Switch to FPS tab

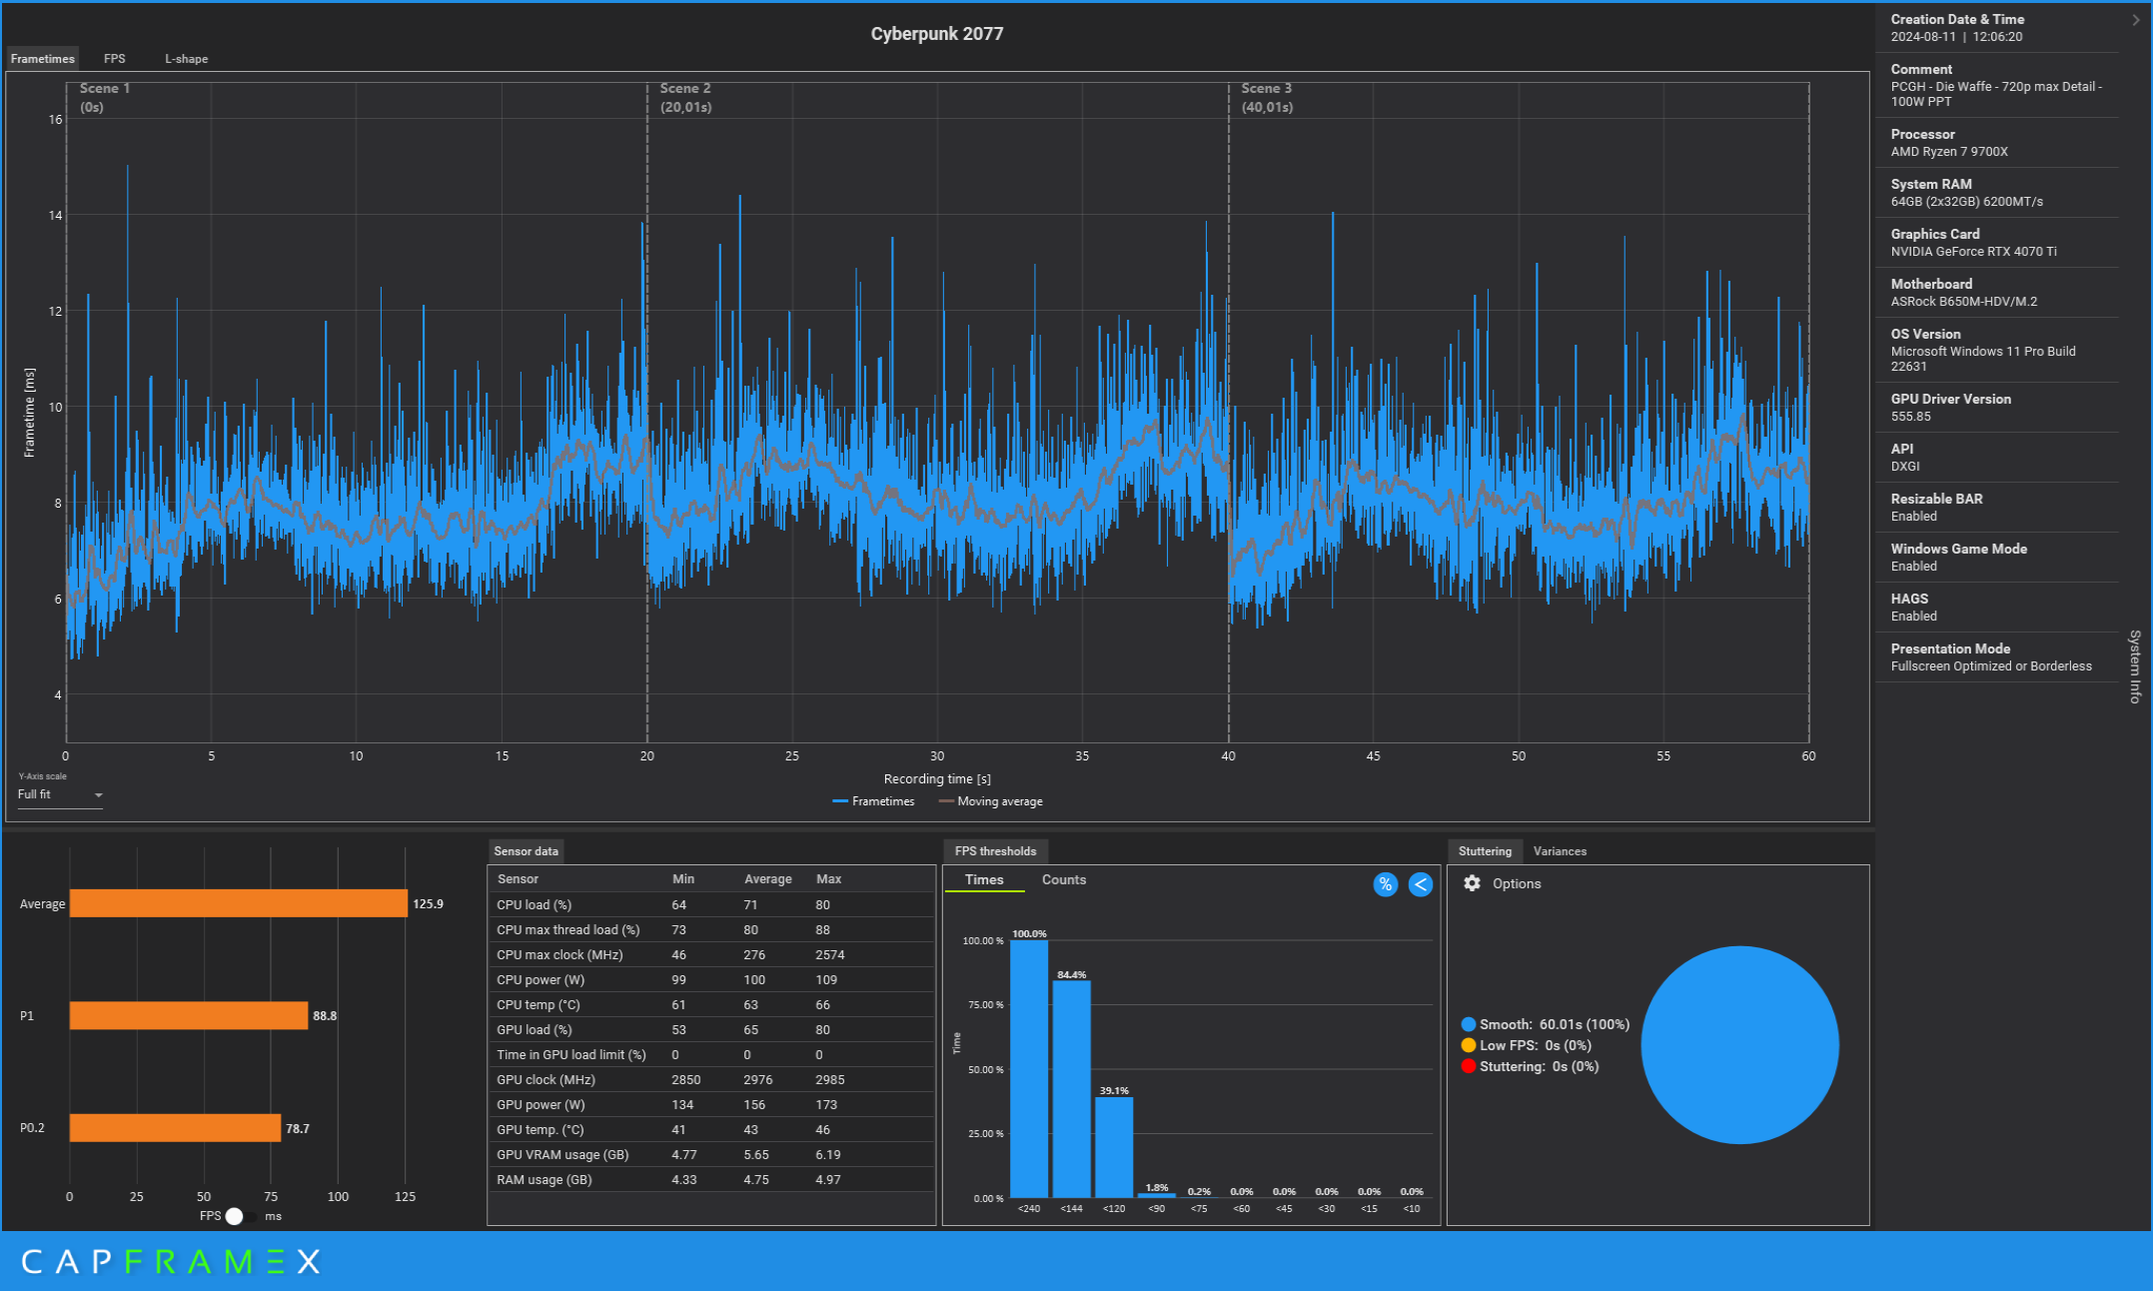click(x=115, y=59)
